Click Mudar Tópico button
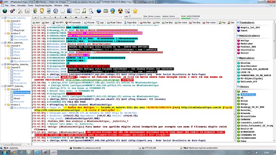The width and height of the screenshot is (276, 155). coord(114,22)
